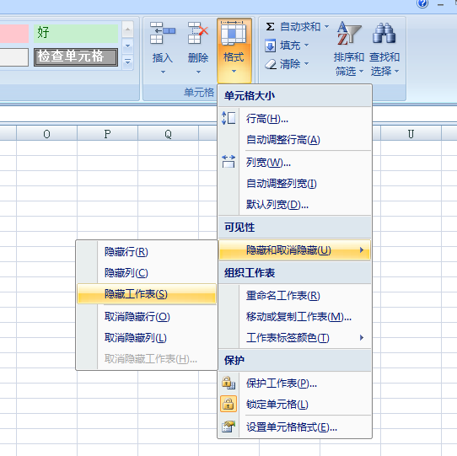Select column P header
Viewport: 457px width, 456px height.
point(107,134)
